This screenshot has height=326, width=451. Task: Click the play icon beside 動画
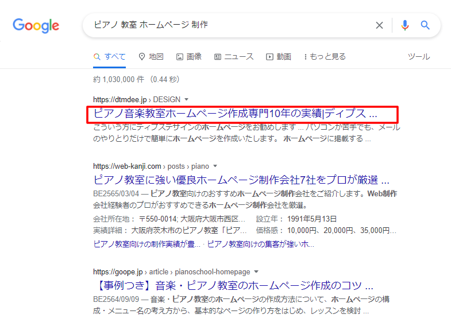tap(269, 57)
